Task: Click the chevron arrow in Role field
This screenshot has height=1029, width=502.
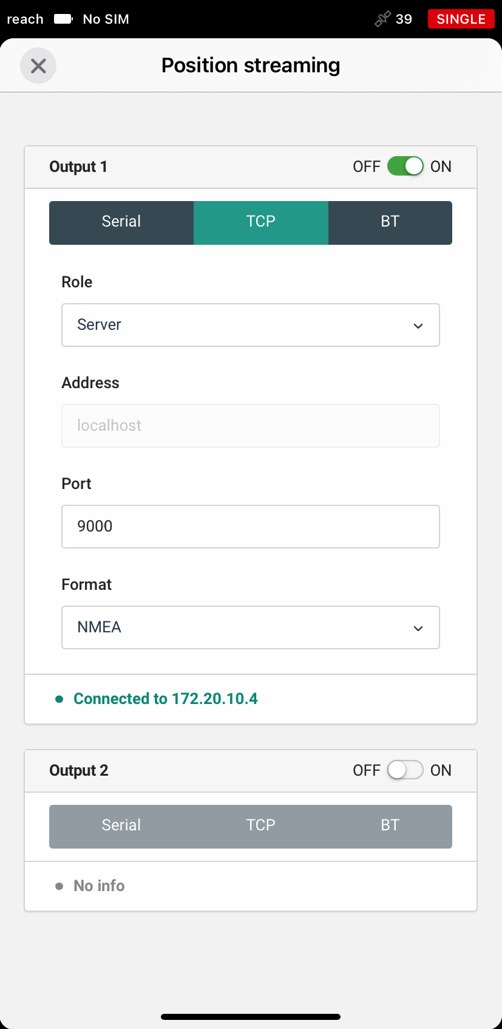Action: [418, 326]
